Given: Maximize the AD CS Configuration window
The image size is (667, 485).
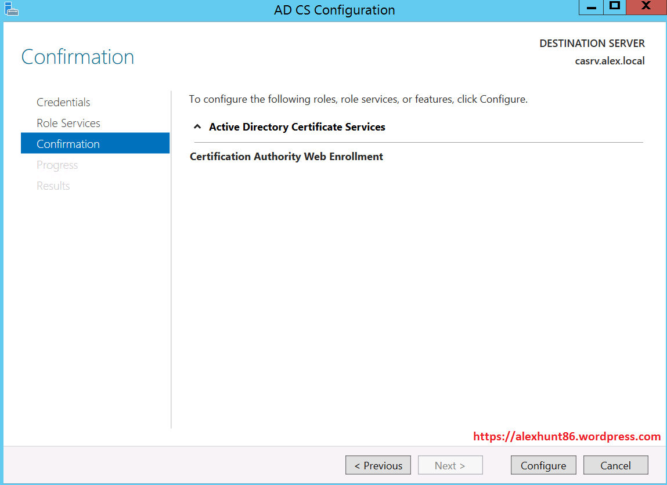Looking at the screenshot, I should pos(615,7).
